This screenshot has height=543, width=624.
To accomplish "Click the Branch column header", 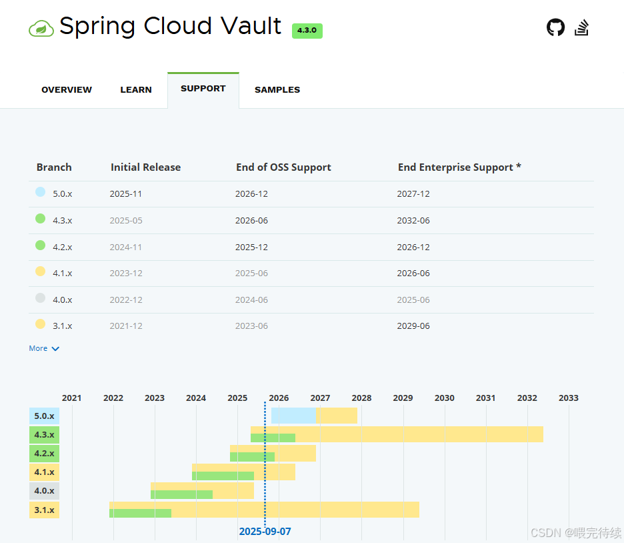I will [54, 167].
